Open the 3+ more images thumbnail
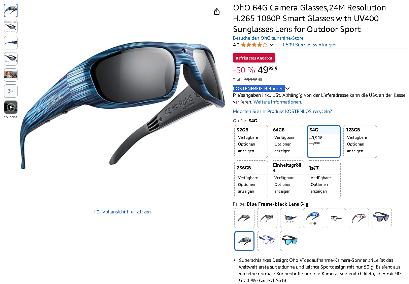Viewport: 409px width, 284px height. (x=11, y=91)
